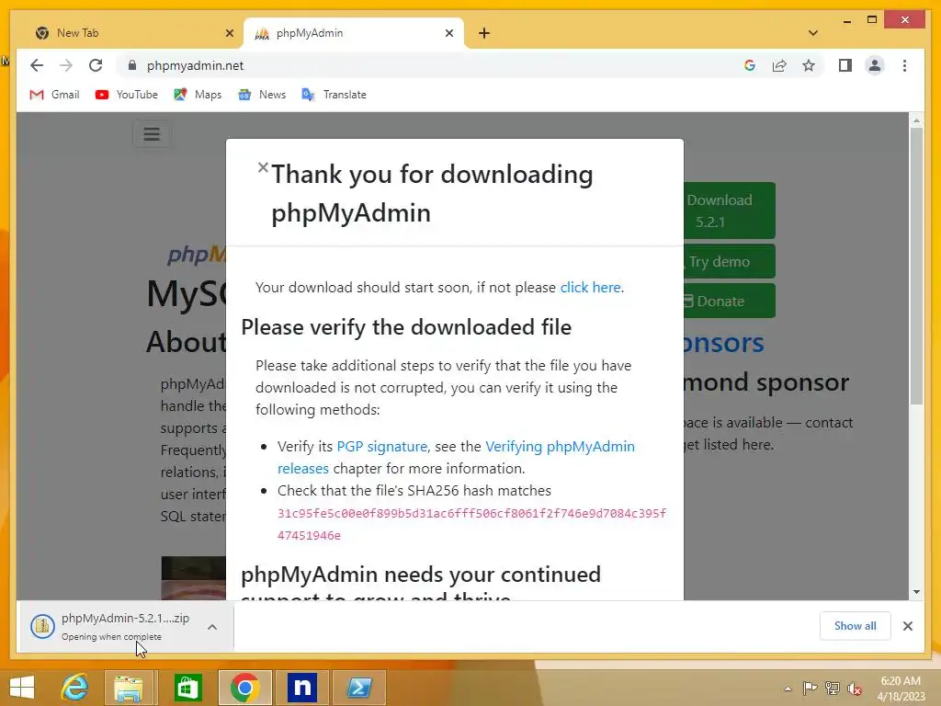Open File Explorer from taskbar

(x=129, y=688)
